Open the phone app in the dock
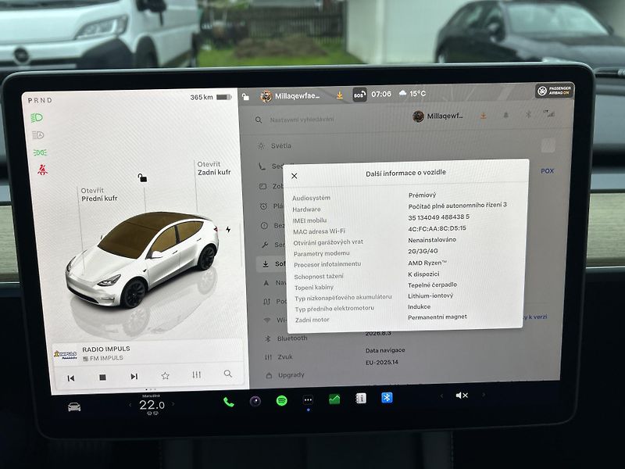Viewport: 625px width, 469px height. tap(229, 402)
